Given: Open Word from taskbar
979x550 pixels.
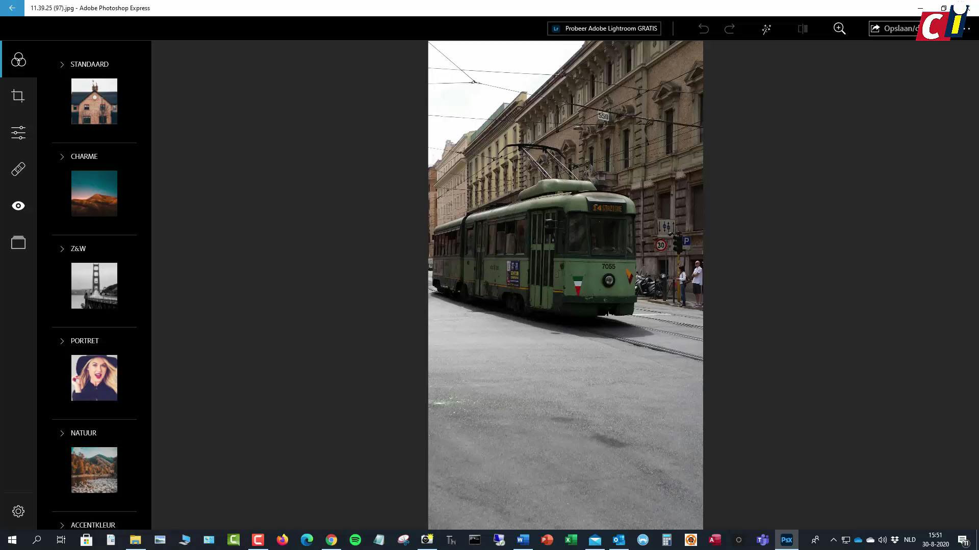Looking at the screenshot, I should pos(523,540).
